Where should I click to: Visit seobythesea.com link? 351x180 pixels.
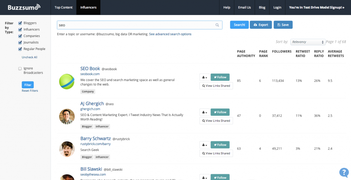93,175
